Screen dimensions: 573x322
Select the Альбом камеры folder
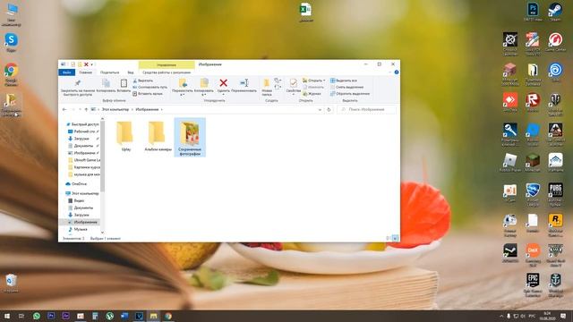[158, 136]
